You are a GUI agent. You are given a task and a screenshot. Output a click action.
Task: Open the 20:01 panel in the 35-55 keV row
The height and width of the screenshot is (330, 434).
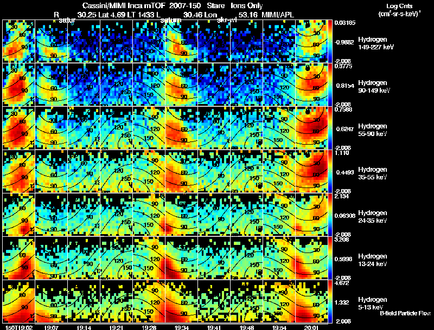[x=311, y=171]
